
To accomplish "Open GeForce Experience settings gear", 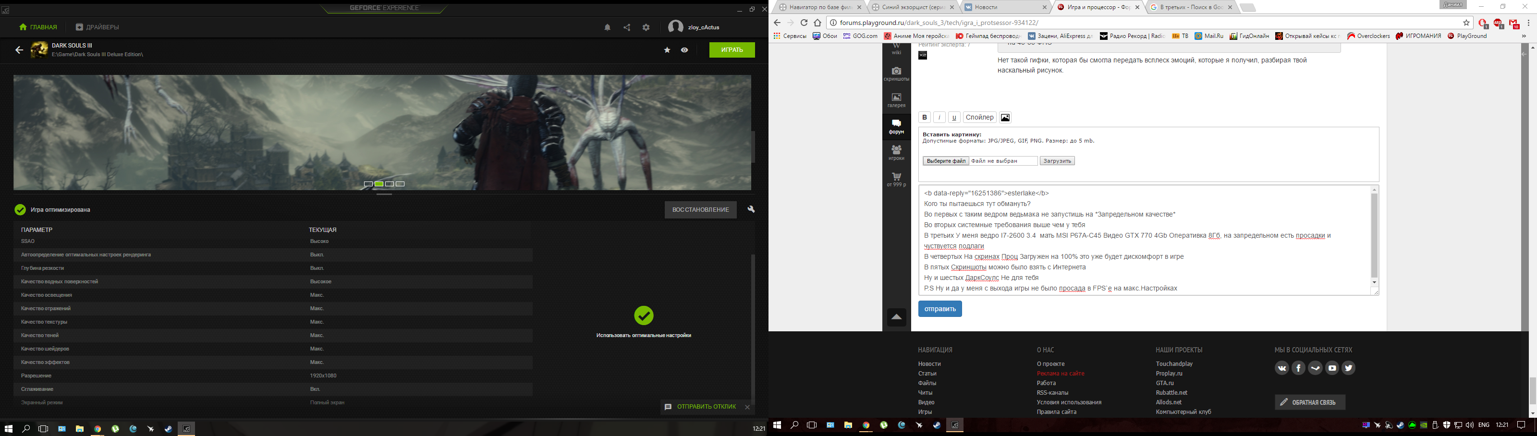I will 646,27.
